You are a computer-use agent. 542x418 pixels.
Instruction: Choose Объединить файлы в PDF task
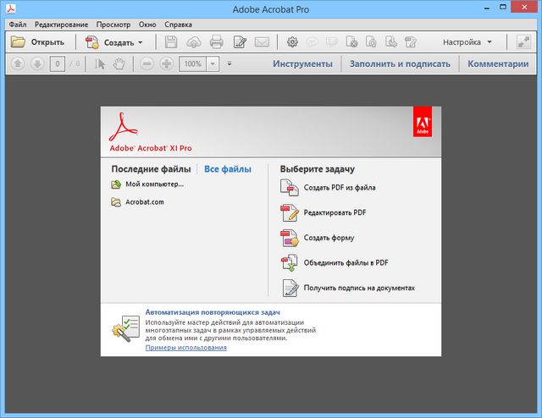tap(346, 263)
